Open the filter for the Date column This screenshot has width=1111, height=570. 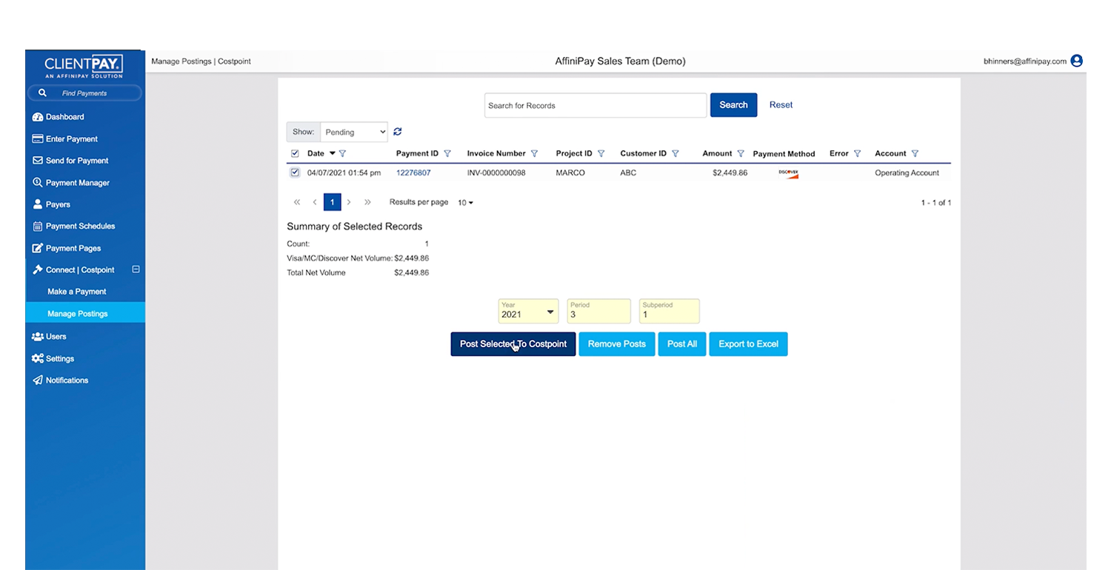coord(342,154)
